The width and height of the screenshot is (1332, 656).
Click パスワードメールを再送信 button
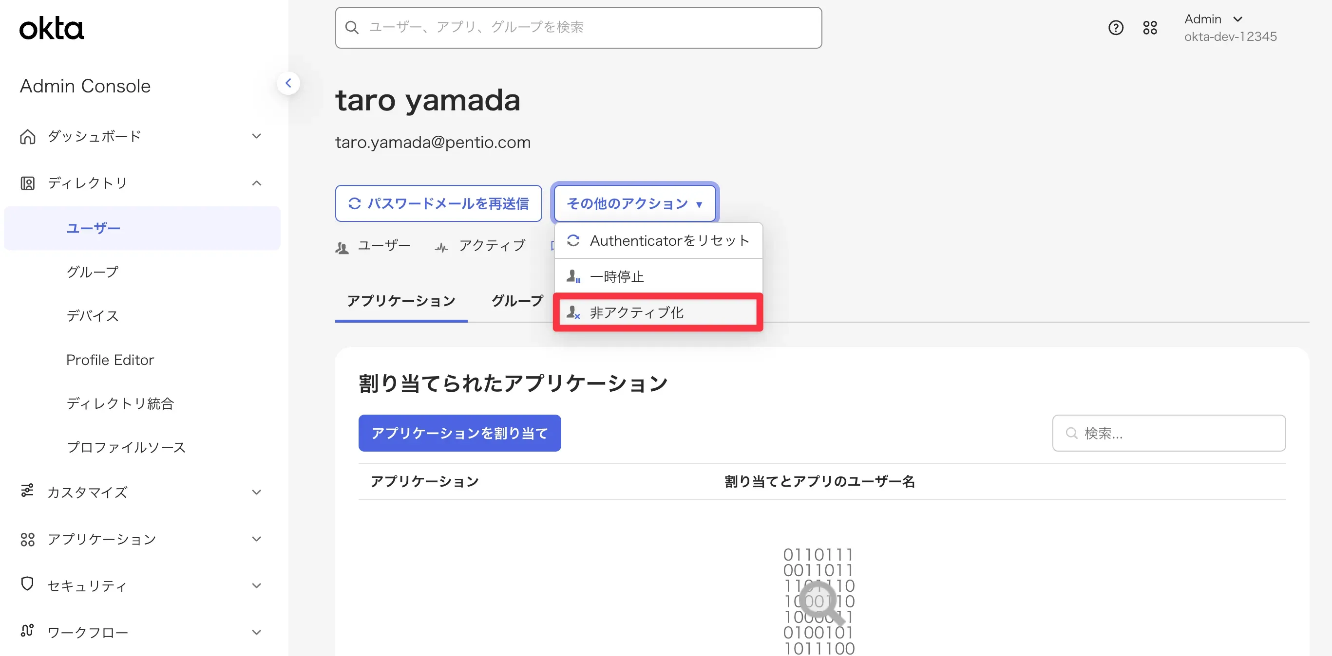coord(438,203)
